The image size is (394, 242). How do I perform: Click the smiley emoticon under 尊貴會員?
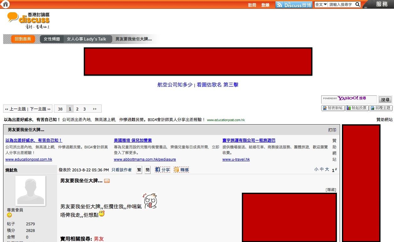tap(9, 215)
